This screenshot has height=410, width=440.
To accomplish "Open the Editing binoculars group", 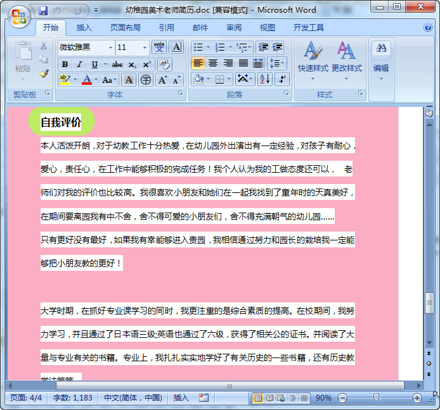I will [381, 60].
